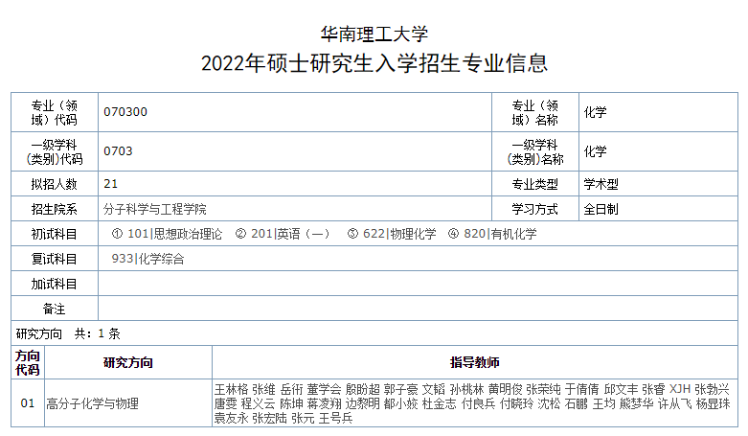This screenshot has width=748, height=436.
Task: Click advisor name 黄明俊
Action: click(505, 389)
